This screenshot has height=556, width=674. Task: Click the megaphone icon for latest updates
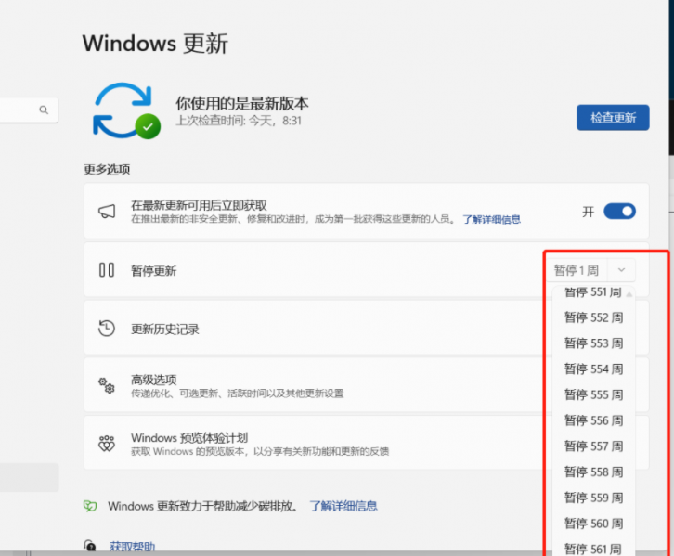point(107,211)
